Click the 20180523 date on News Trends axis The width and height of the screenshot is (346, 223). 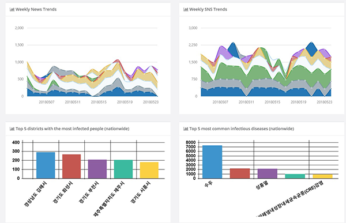pyautogui.click(x=151, y=102)
